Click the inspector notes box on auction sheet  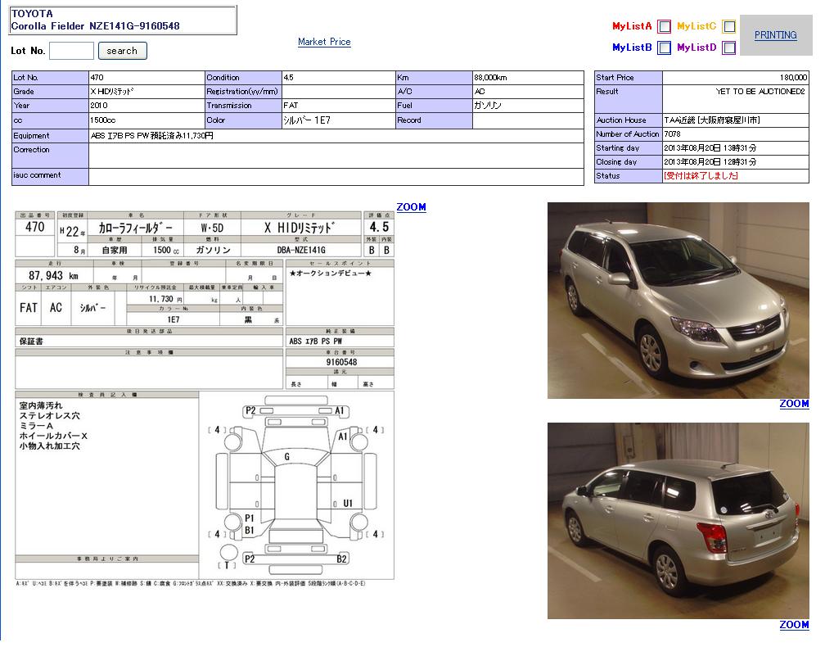click(x=106, y=475)
